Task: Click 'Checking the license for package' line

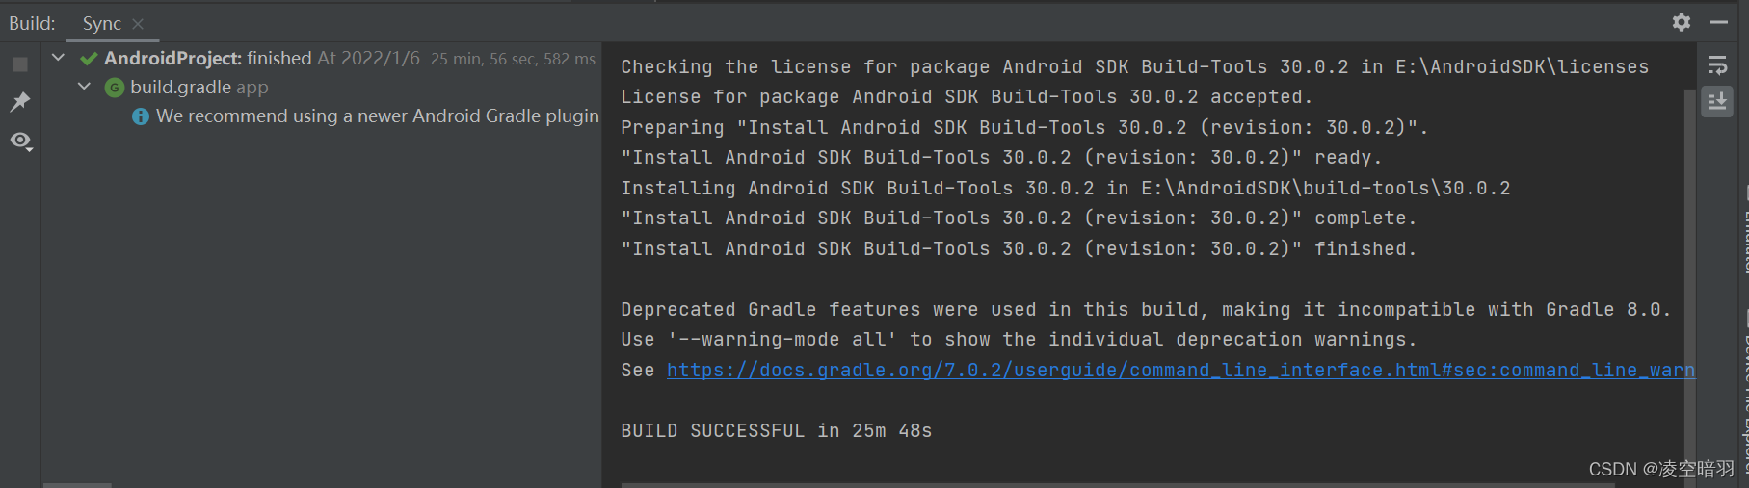Action: click(x=1134, y=66)
